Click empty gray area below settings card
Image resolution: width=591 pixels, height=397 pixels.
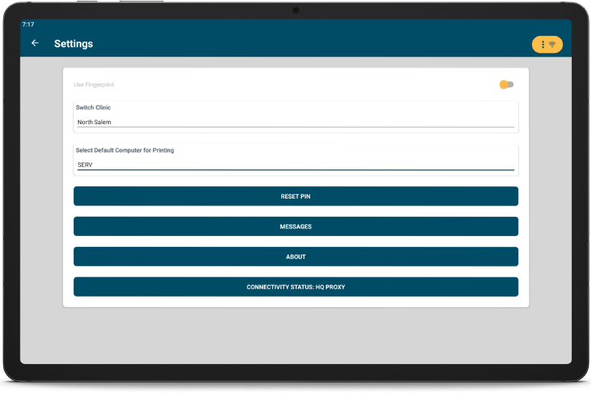295,336
